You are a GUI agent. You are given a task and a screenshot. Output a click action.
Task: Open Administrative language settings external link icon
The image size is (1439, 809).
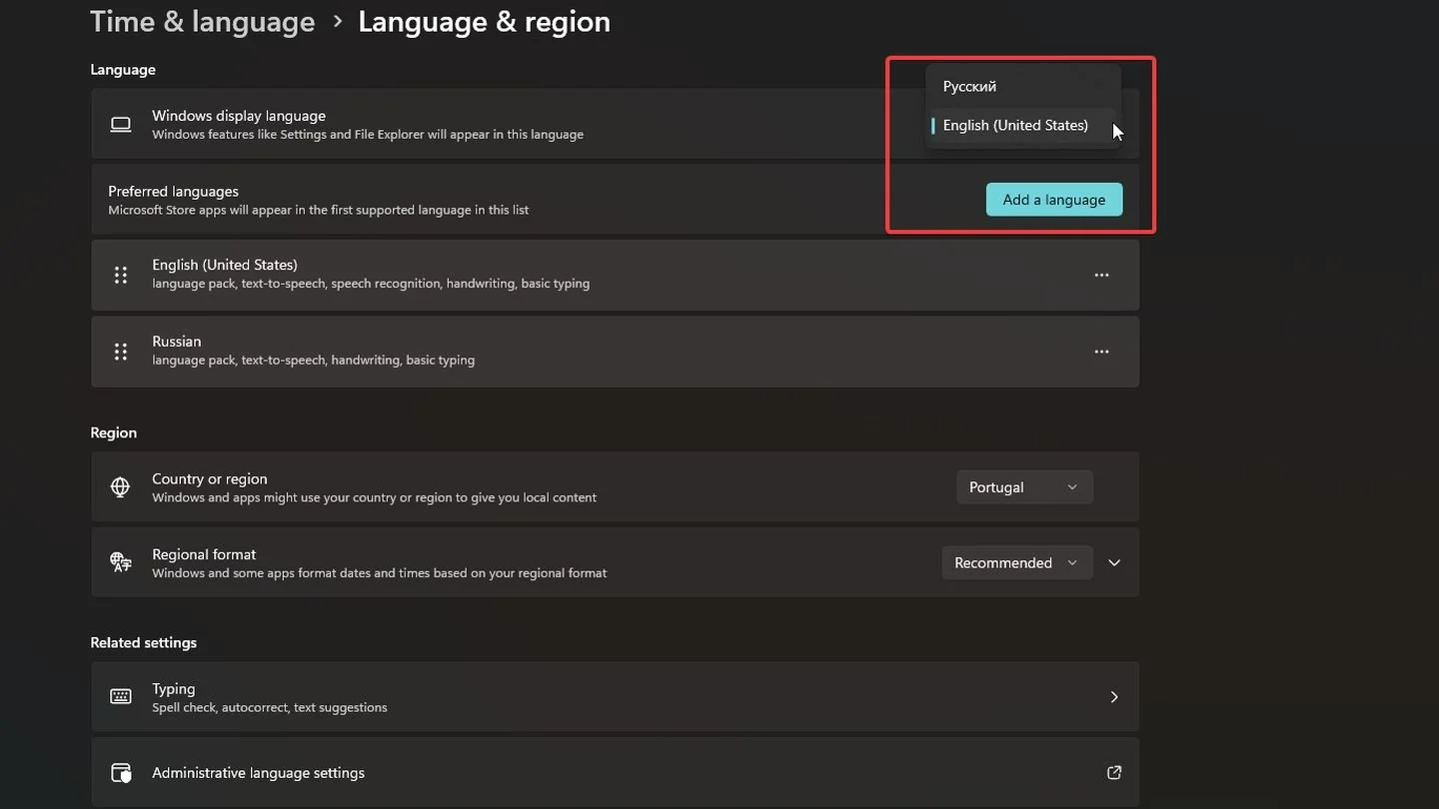pos(1114,773)
